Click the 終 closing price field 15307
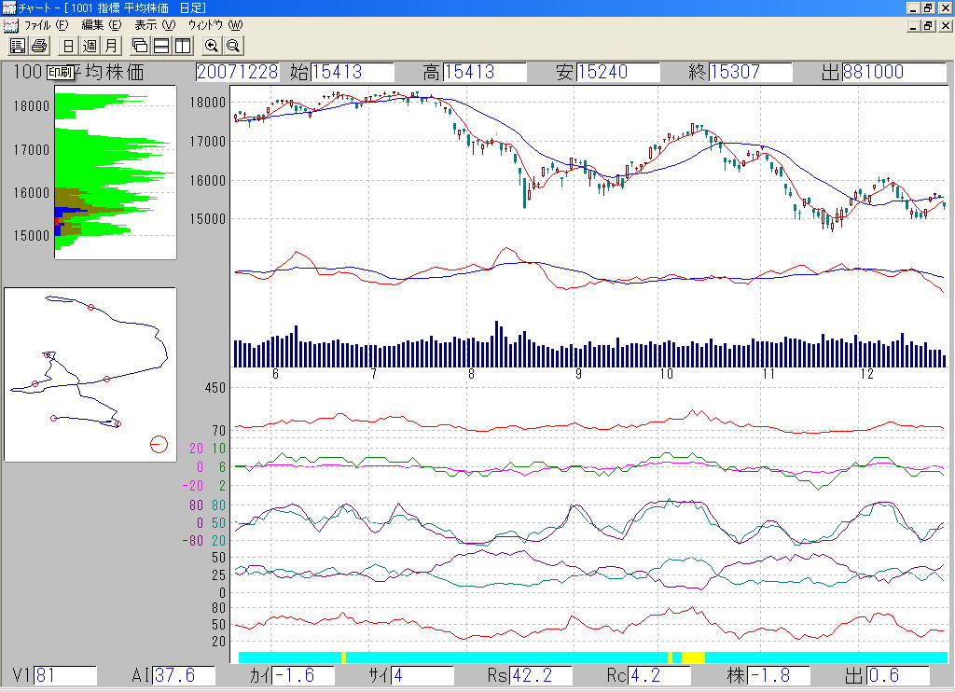Image resolution: width=955 pixels, height=692 pixels. (x=751, y=72)
